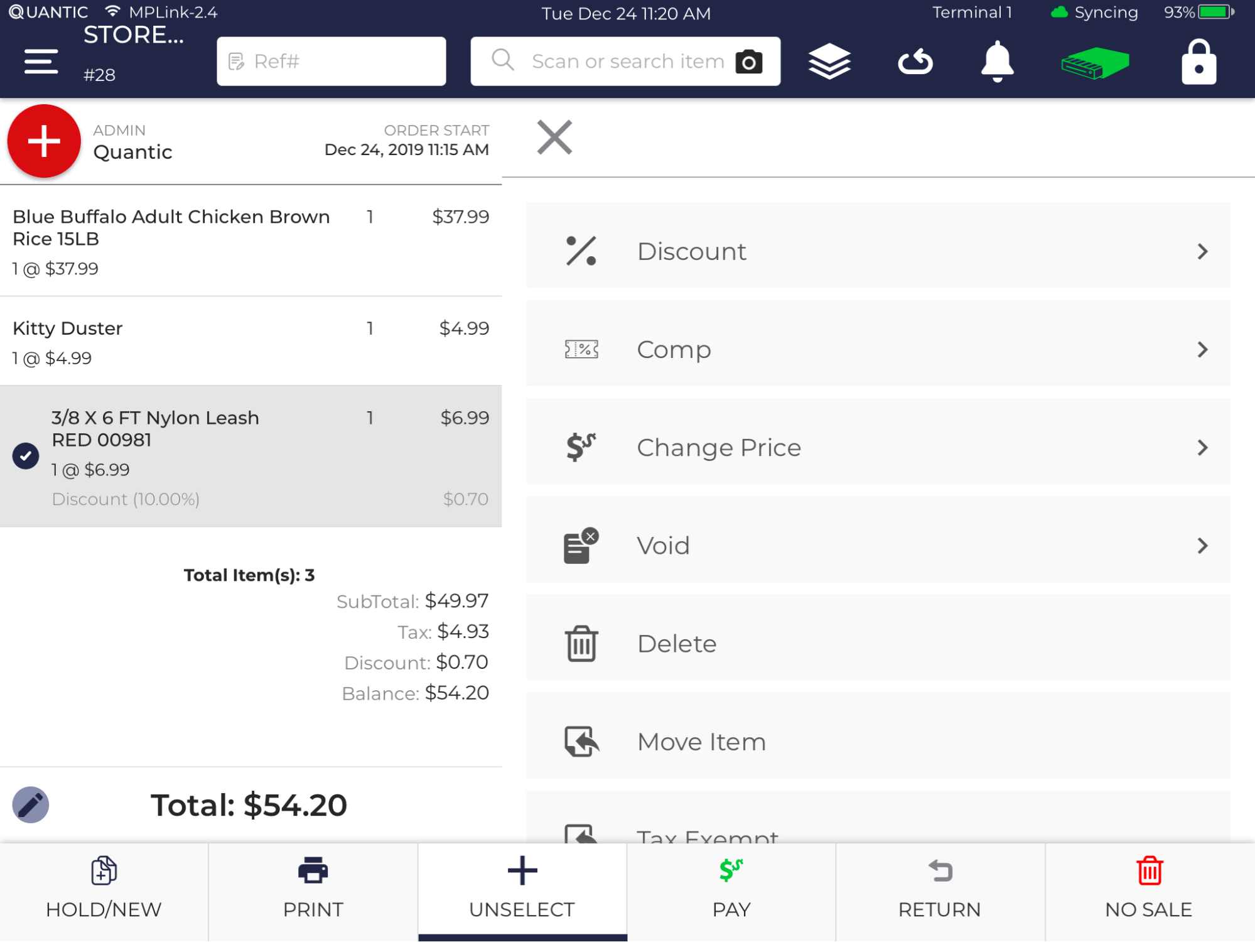Uncheck the selected Nylon Leash line item
1255x942 pixels.
click(x=25, y=456)
